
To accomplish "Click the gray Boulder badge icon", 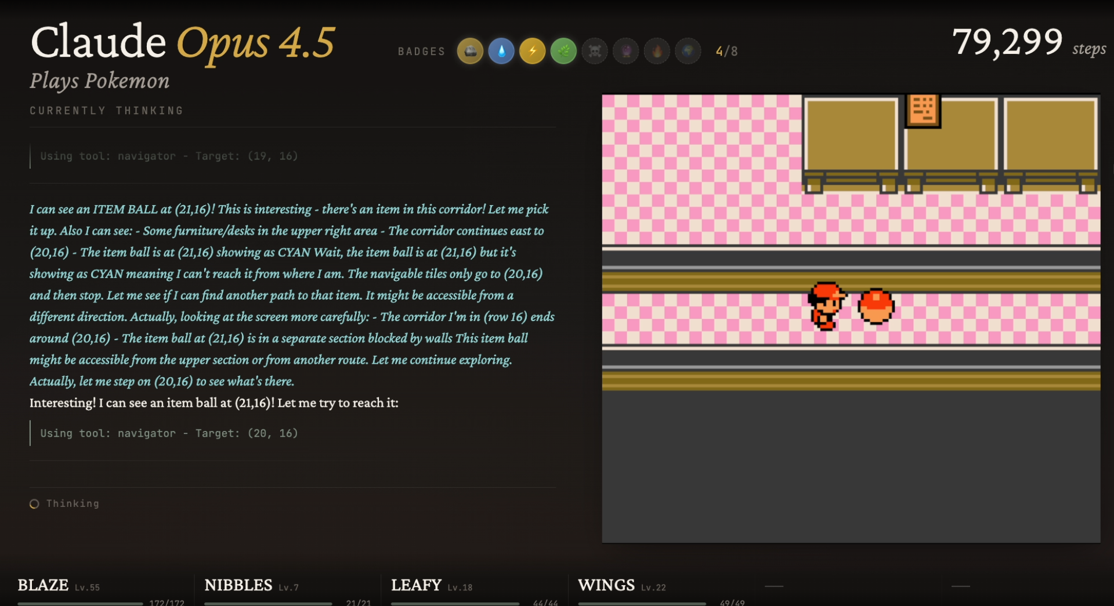I will tap(470, 52).
